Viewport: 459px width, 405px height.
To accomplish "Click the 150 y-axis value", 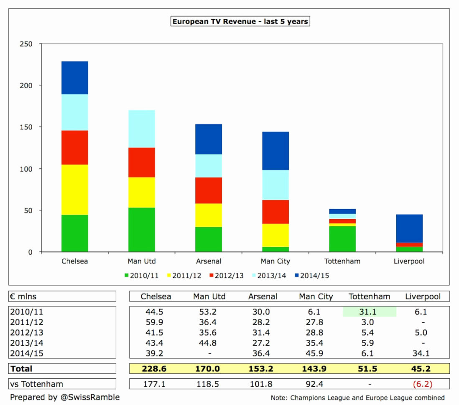I will pos(26,127).
